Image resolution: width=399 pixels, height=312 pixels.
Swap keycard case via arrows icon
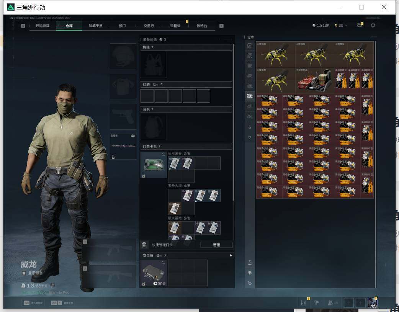[x=164, y=154]
